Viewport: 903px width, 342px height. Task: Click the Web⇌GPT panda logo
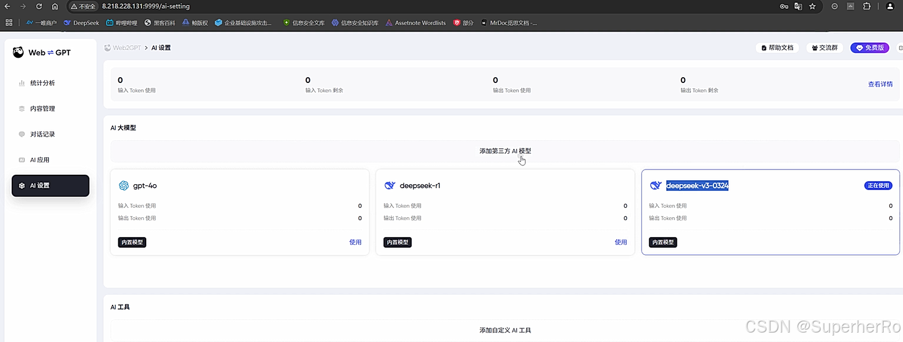[18, 52]
